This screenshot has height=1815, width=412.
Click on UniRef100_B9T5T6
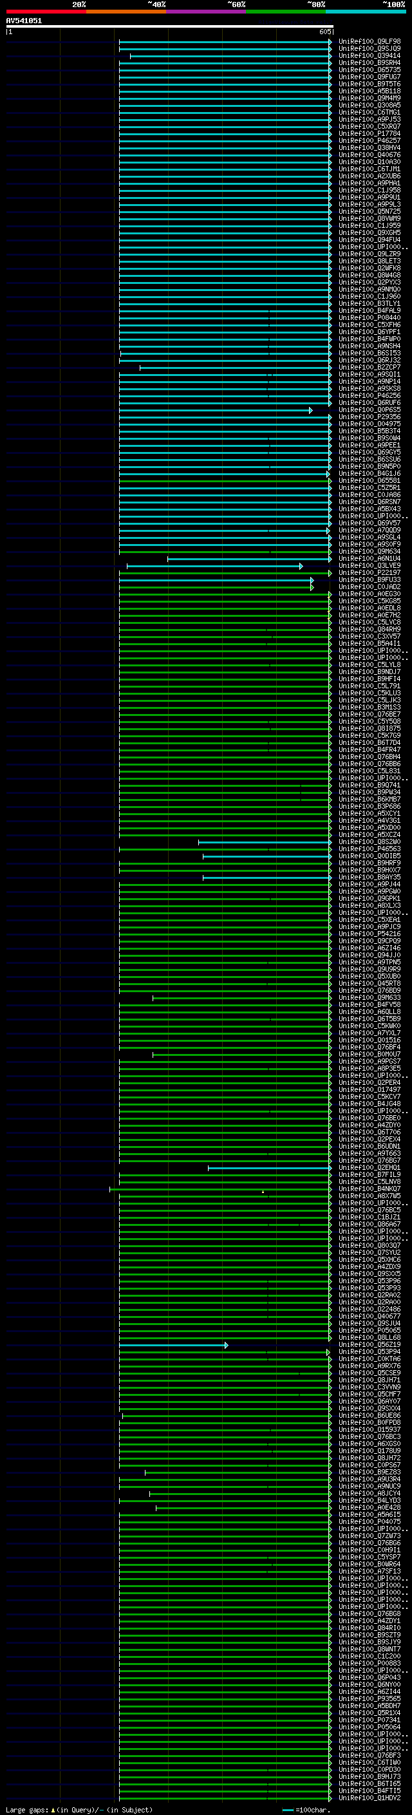(369, 84)
